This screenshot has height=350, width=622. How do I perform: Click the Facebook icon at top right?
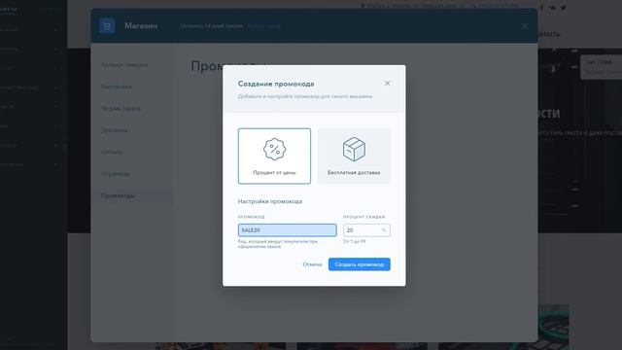click(x=541, y=7)
